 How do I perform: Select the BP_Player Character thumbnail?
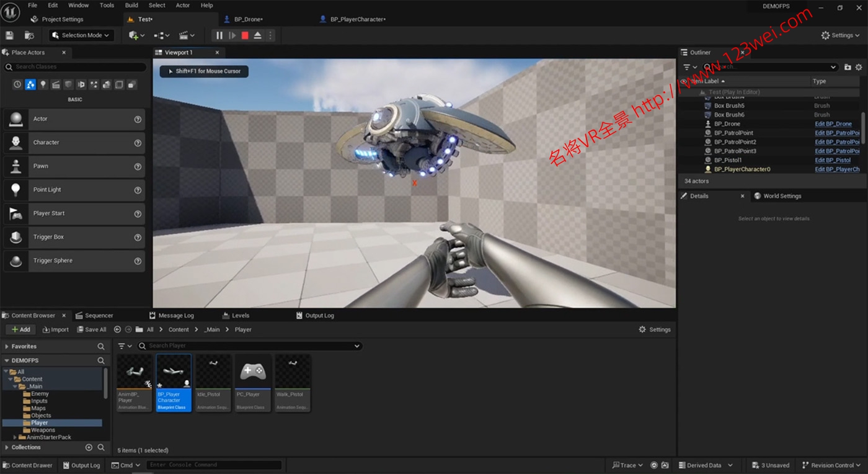tap(174, 372)
